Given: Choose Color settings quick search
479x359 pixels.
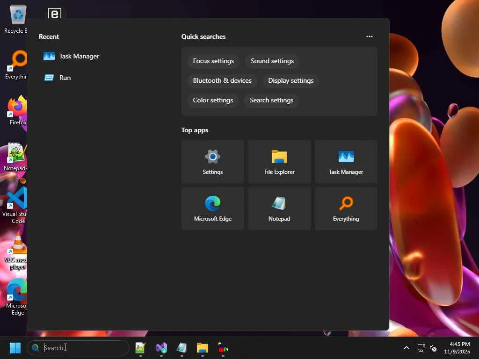Looking at the screenshot, I should (x=213, y=100).
